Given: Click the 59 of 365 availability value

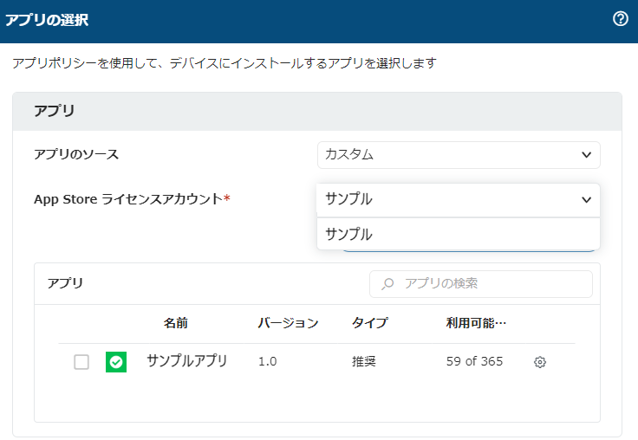Looking at the screenshot, I should (474, 361).
